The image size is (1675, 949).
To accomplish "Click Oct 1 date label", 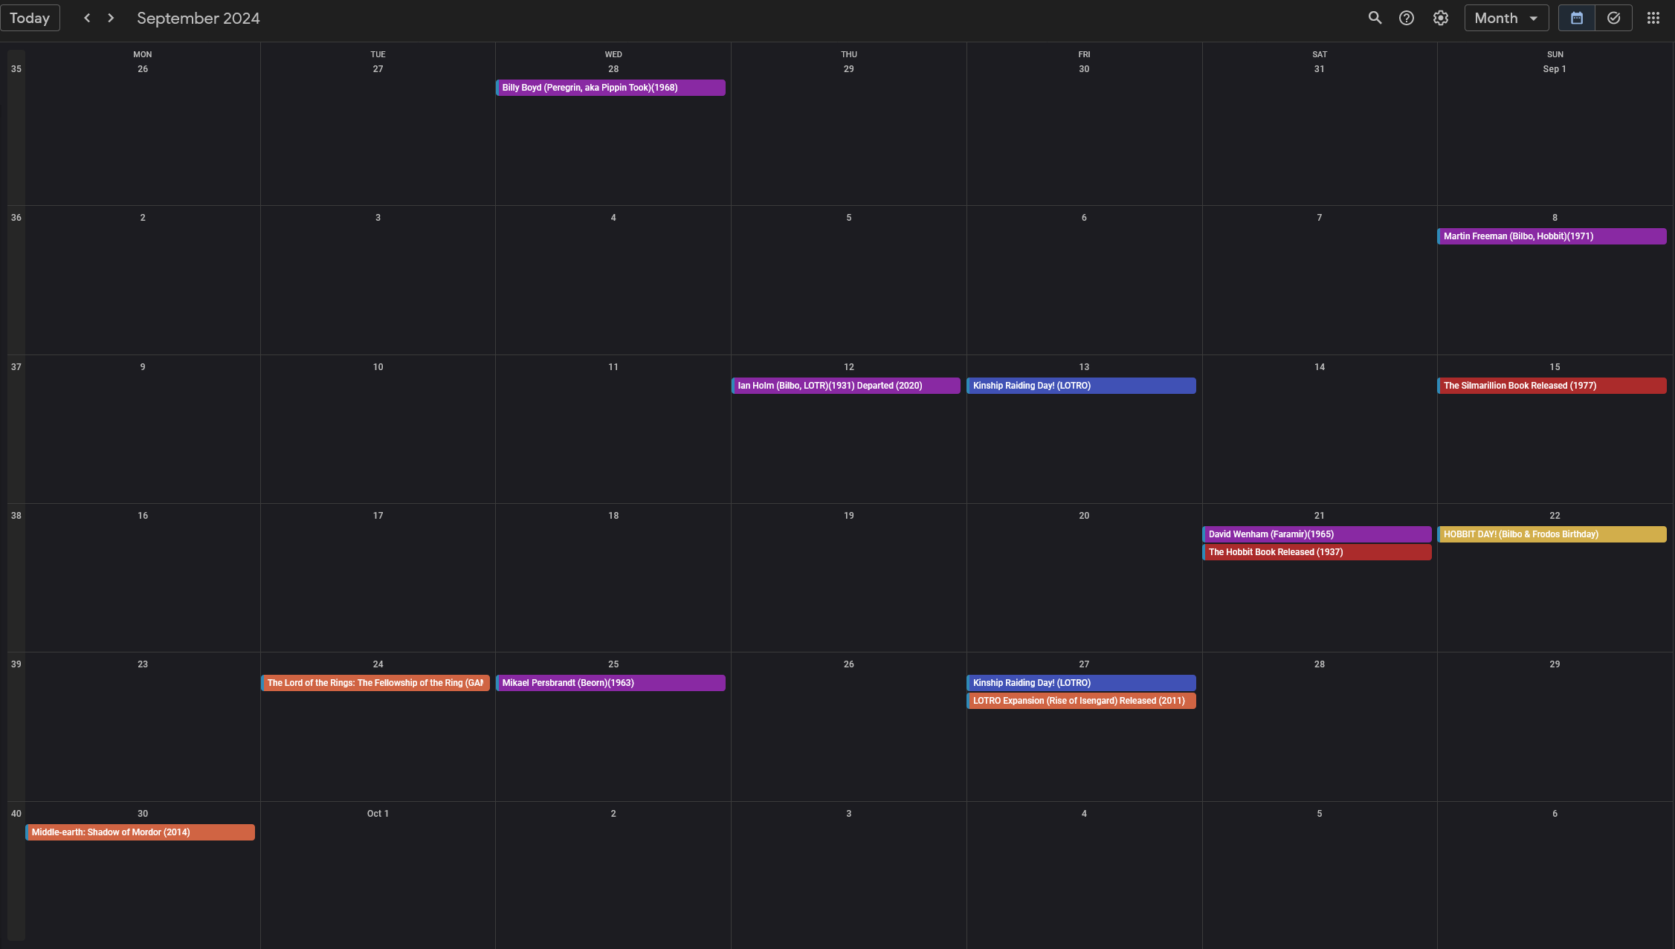I will 378,814.
